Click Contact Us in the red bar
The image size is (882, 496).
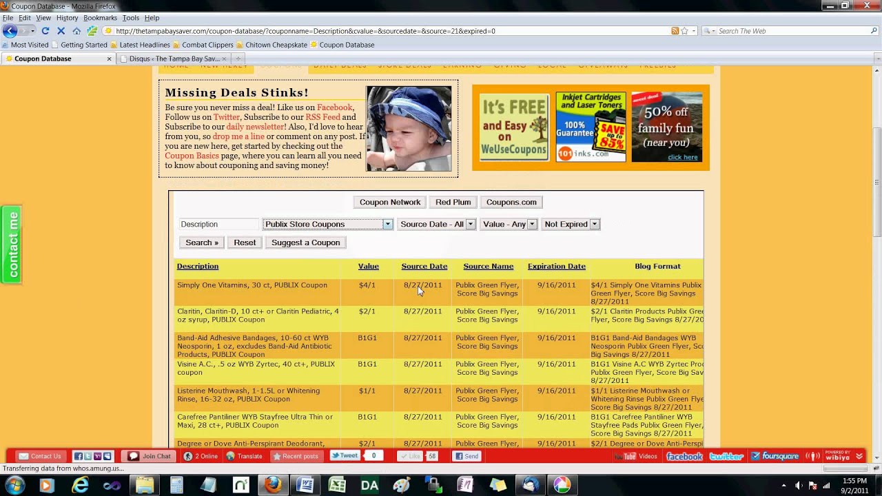click(x=40, y=456)
